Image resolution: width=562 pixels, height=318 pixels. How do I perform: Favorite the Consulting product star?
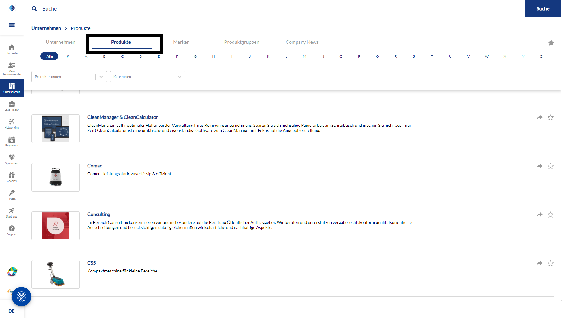pyautogui.click(x=551, y=215)
